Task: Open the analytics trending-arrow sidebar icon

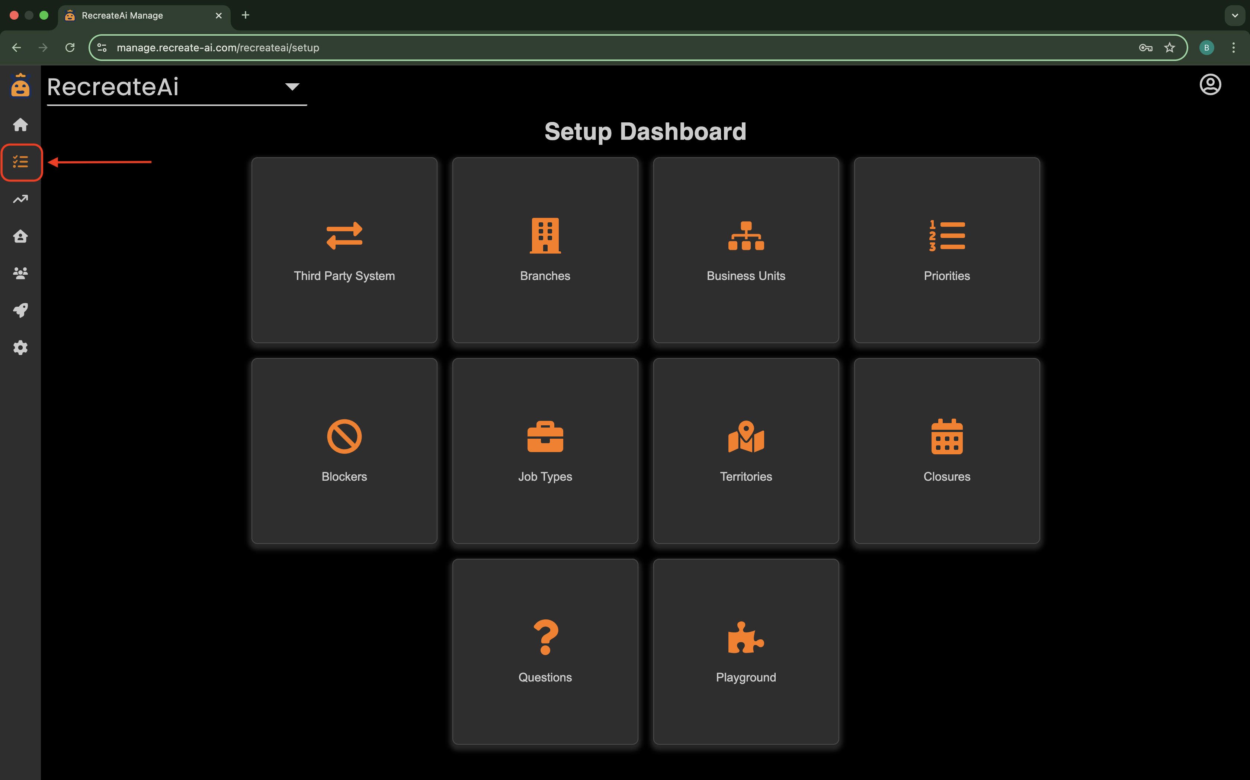Action: coord(20,199)
